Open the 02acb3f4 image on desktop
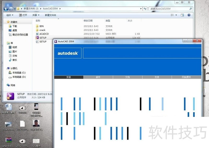Screen dimensions: 209x148 point(8,126)
